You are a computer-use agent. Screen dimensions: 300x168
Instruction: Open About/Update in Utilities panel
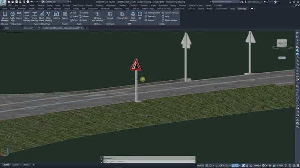[x=169, y=20]
